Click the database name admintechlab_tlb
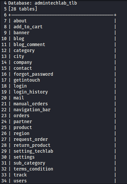The height and width of the screenshot is (184, 127). [x=56, y=3]
